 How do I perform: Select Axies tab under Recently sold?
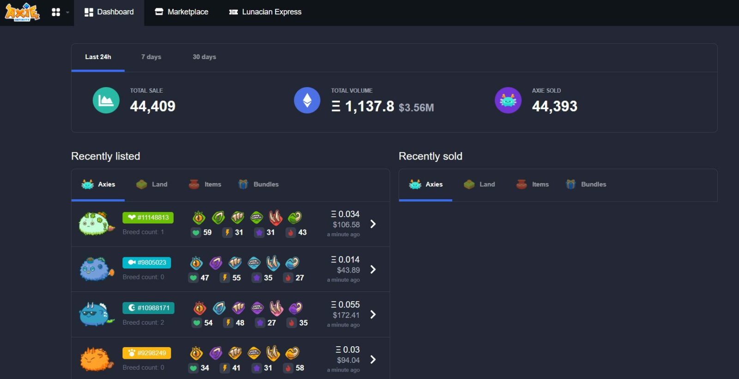point(425,184)
